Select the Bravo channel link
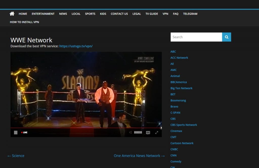This screenshot has height=168, width=259. (x=174, y=107)
